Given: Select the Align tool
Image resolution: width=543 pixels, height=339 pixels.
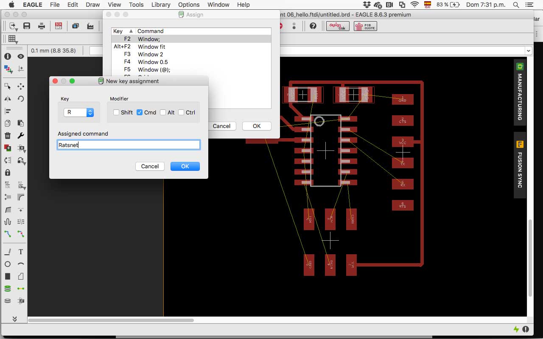Looking at the screenshot, I should [8, 111].
